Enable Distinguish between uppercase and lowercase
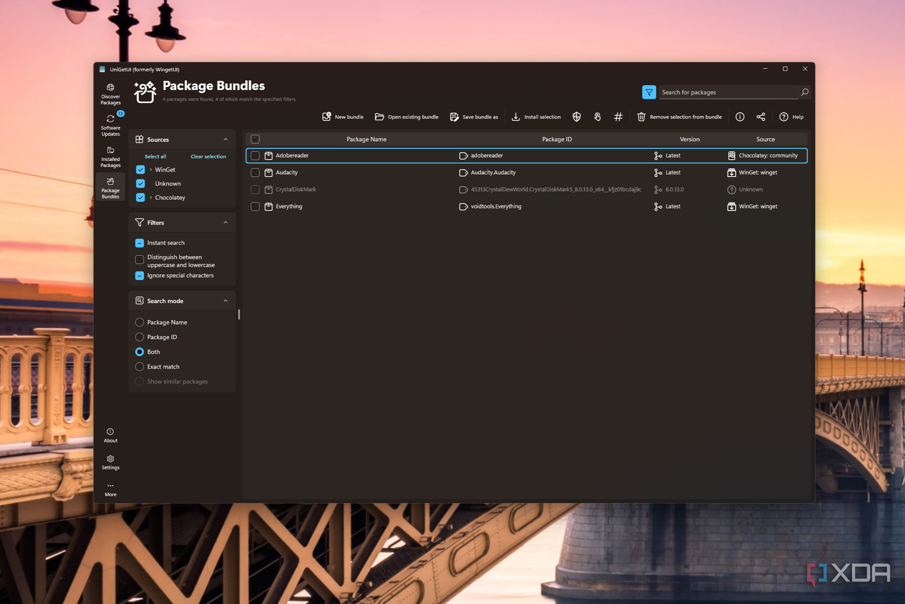The height and width of the screenshot is (604, 905). (x=139, y=260)
